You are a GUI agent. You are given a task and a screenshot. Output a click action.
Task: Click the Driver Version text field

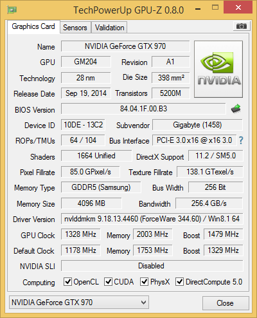[152, 219]
